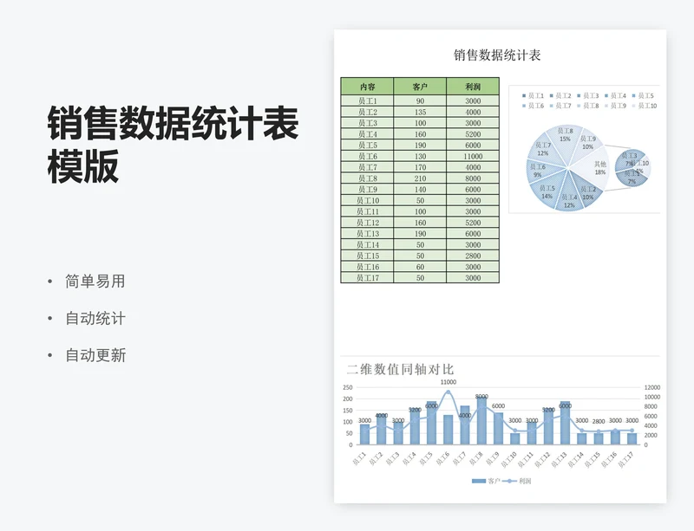Screen dimensions: 694x531
Task: Select the 员工4 table cell
Action: (367, 134)
